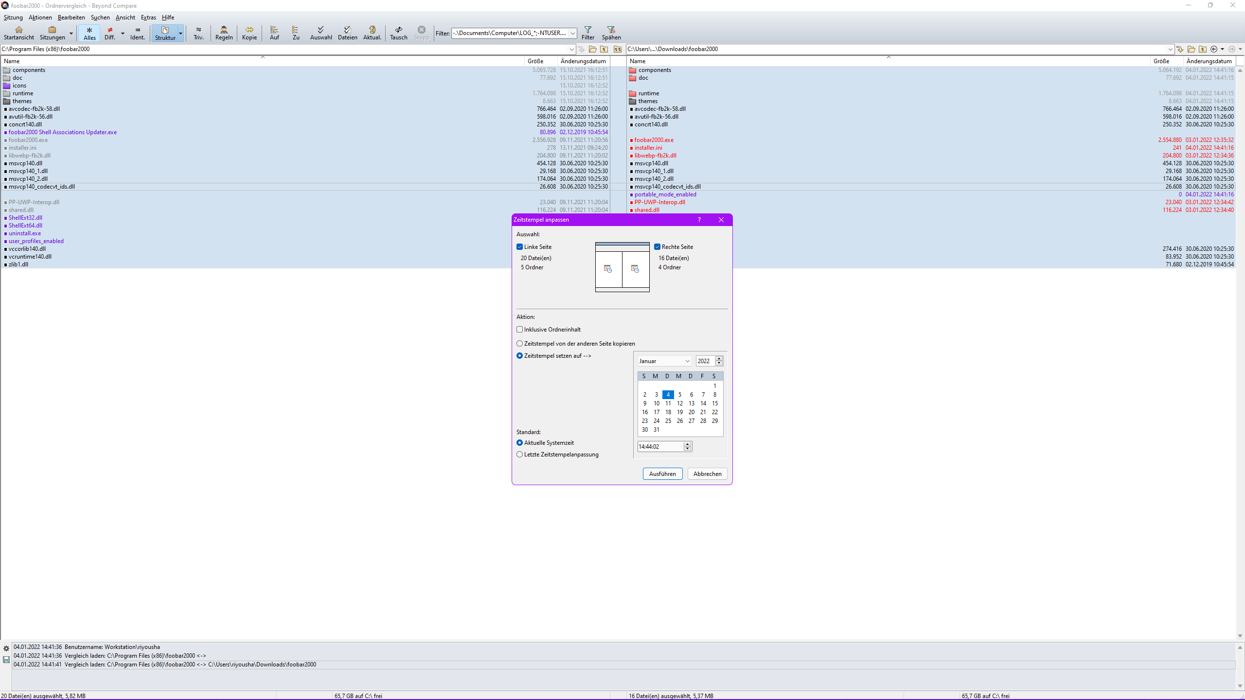This screenshot has width=1245, height=700.
Task: Select Zeitstempel von der anderen Seite kopieren
Action: (520, 344)
